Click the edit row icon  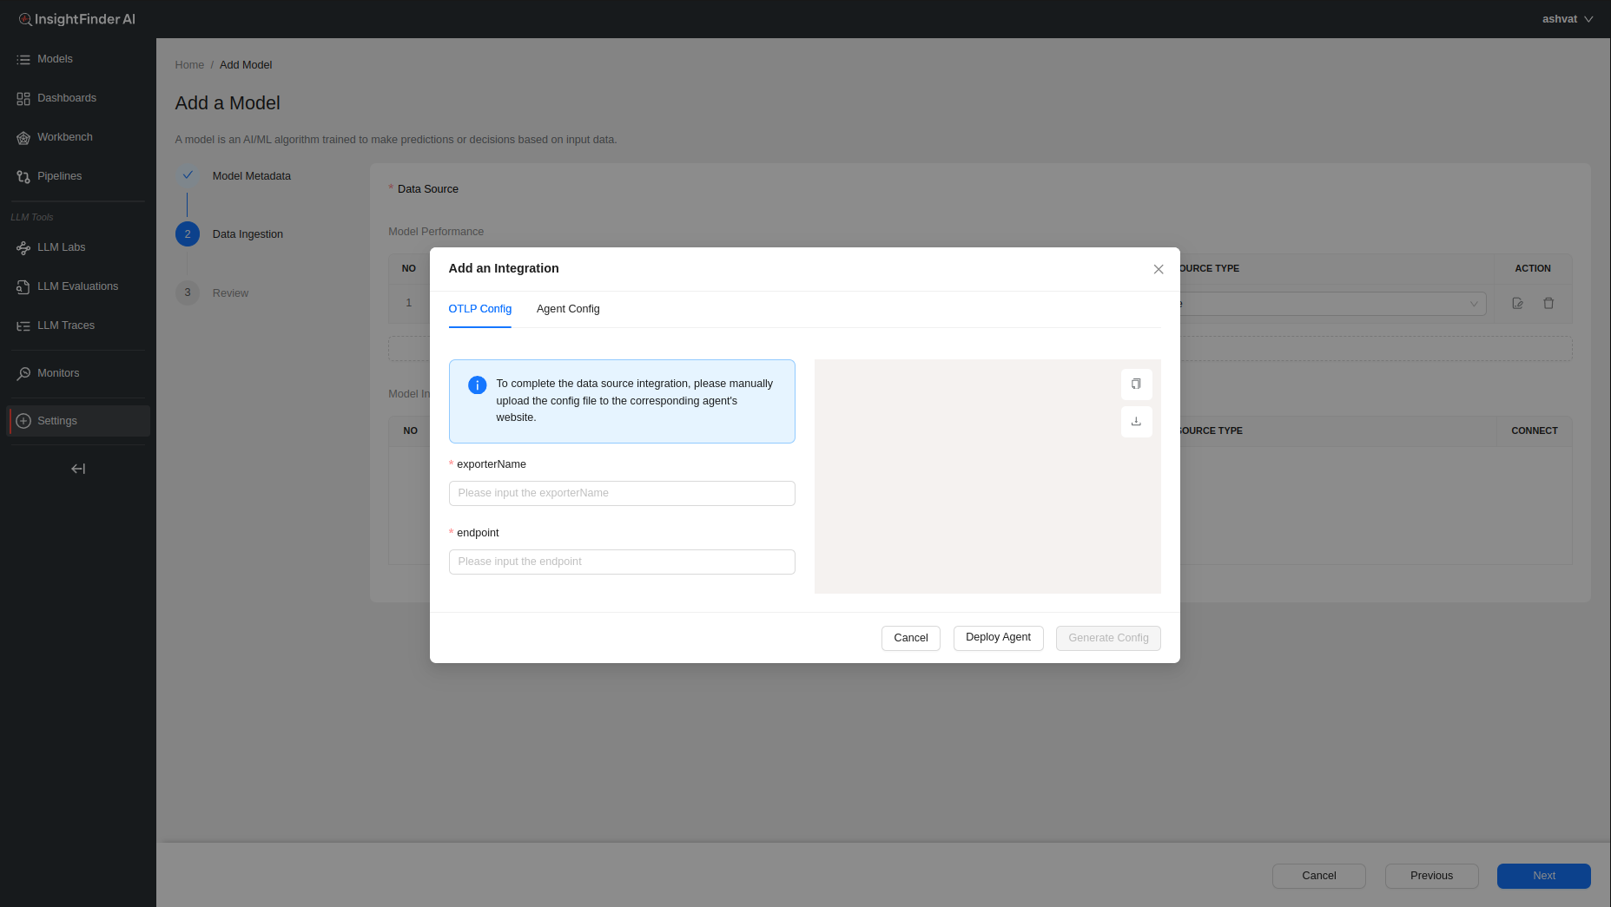tap(1517, 303)
